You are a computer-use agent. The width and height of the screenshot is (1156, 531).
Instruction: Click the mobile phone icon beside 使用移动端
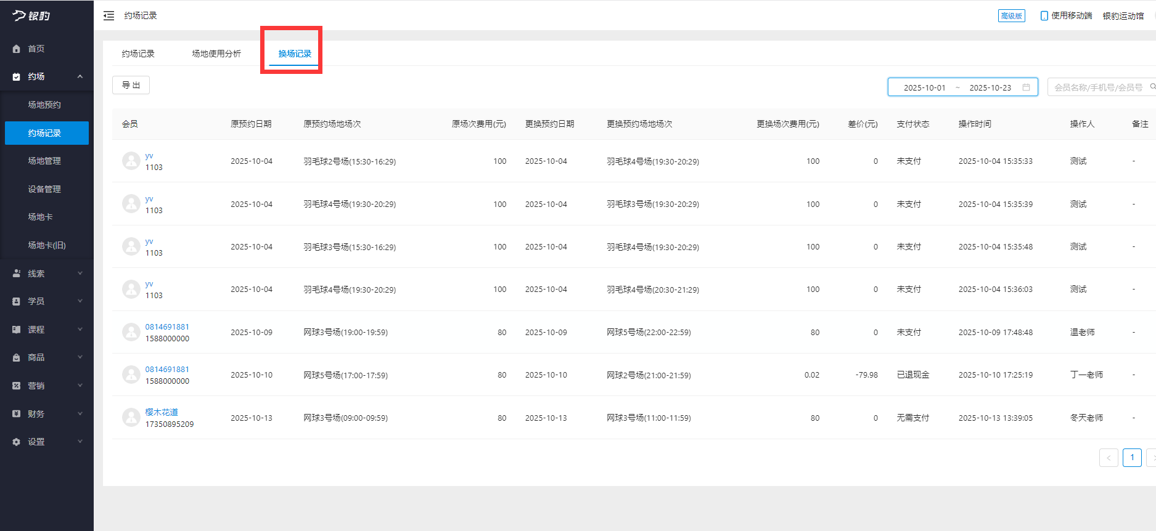coord(1044,16)
